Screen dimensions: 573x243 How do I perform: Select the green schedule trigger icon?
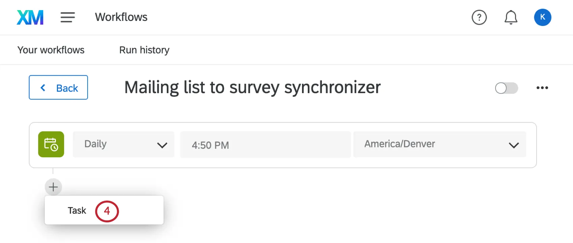point(51,144)
